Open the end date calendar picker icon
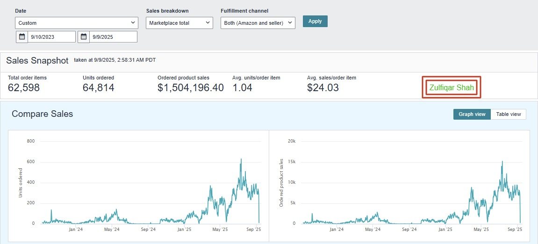 [x=84, y=37]
